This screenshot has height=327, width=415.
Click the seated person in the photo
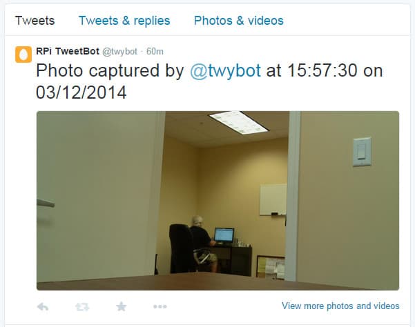(203, 244)
